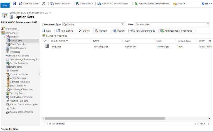Screen dimensions: 213x132
Task: Open the Translations dropdown
Action: 85,4
